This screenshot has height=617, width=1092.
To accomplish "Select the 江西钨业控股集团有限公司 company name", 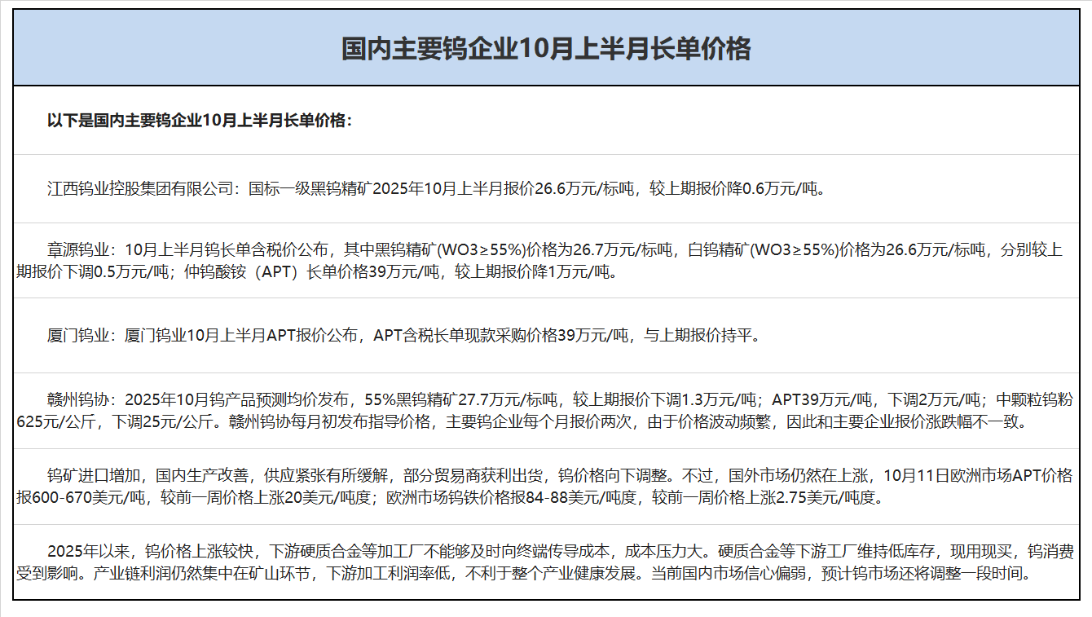I will click(x=138, y=189).
